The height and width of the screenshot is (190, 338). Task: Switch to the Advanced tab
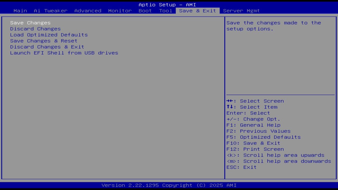pyautogui.click(x=88, y=11)
